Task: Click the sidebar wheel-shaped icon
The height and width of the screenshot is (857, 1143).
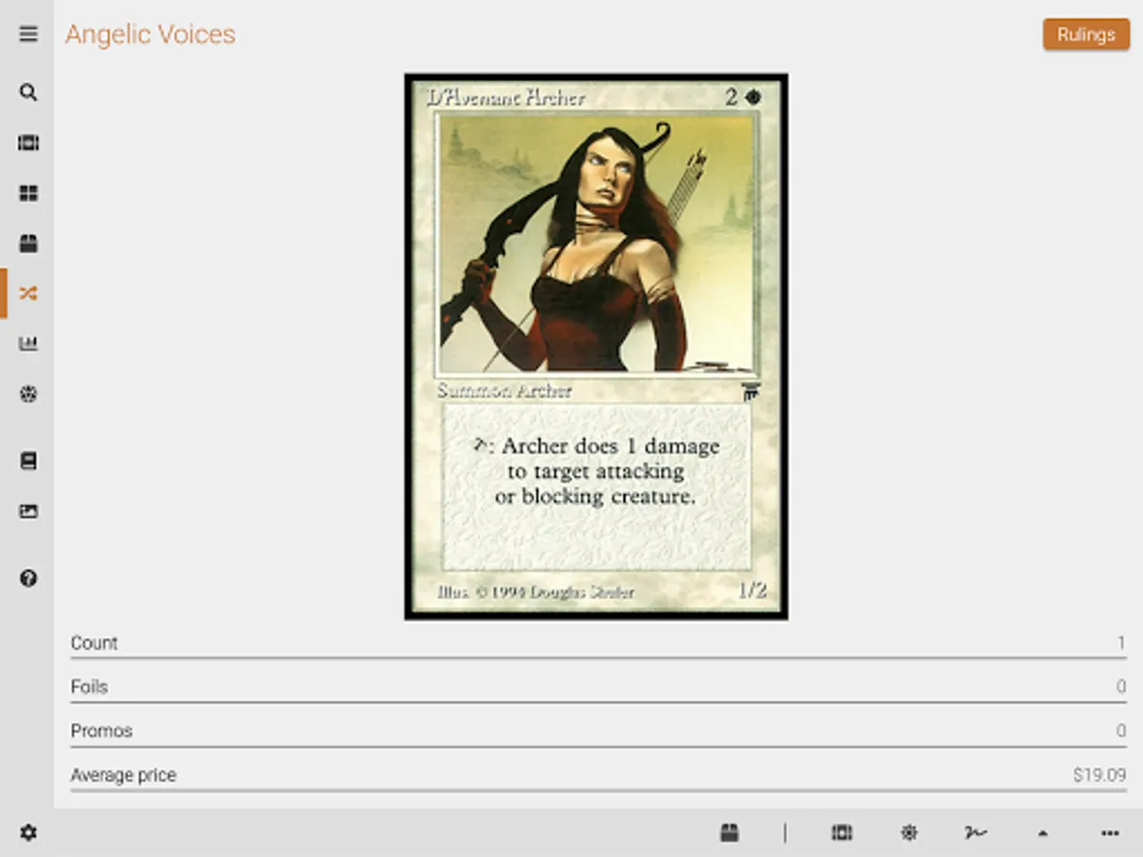Action: (x=29, y=394)
